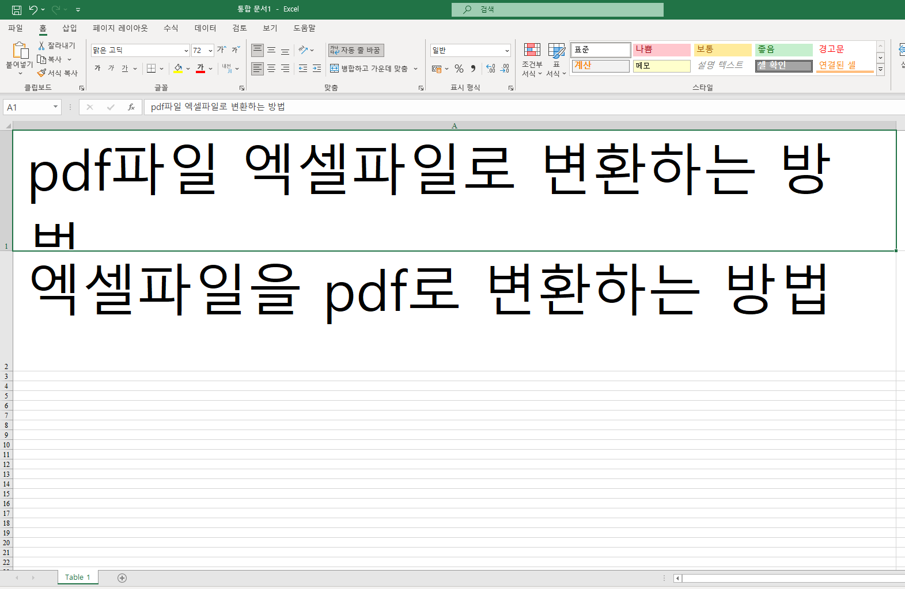Click the Undo arrow icon
905x589 pixels.
(33, 9)
